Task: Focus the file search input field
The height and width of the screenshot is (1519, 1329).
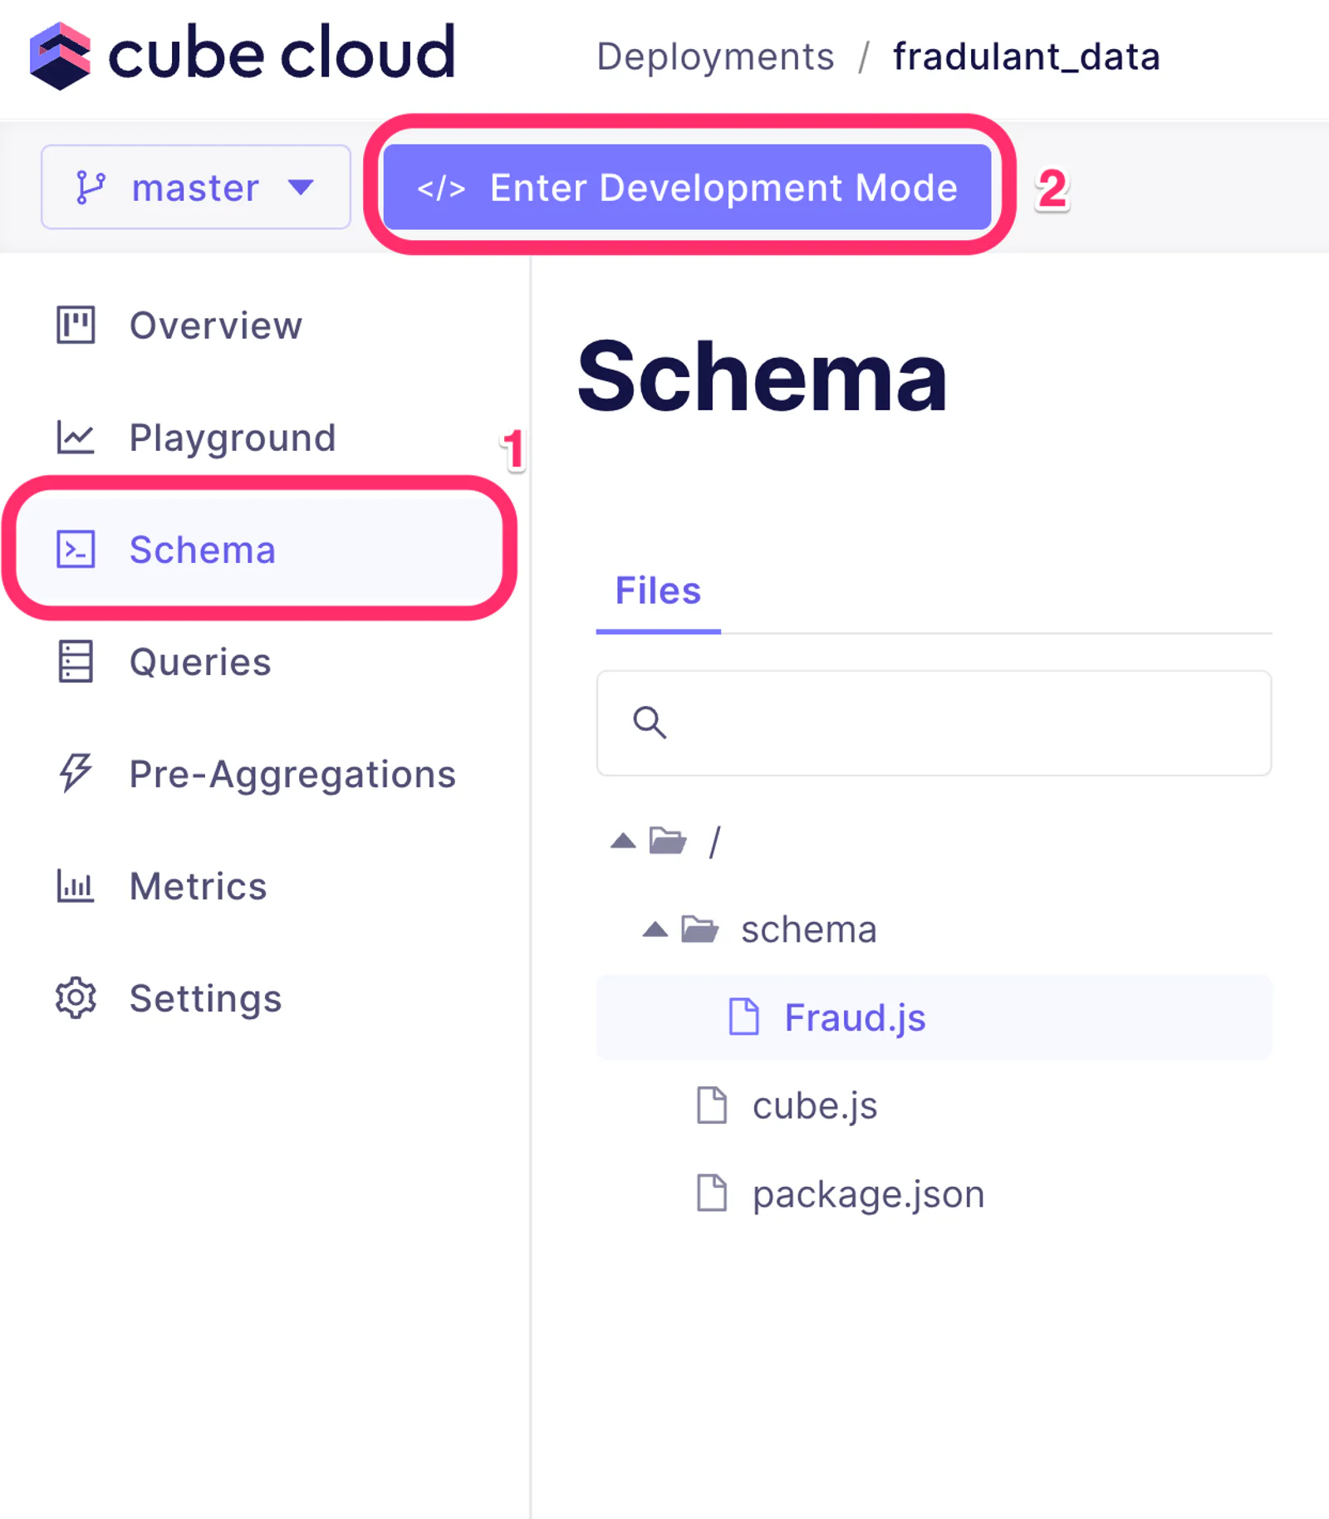Action: coord(934,723)
